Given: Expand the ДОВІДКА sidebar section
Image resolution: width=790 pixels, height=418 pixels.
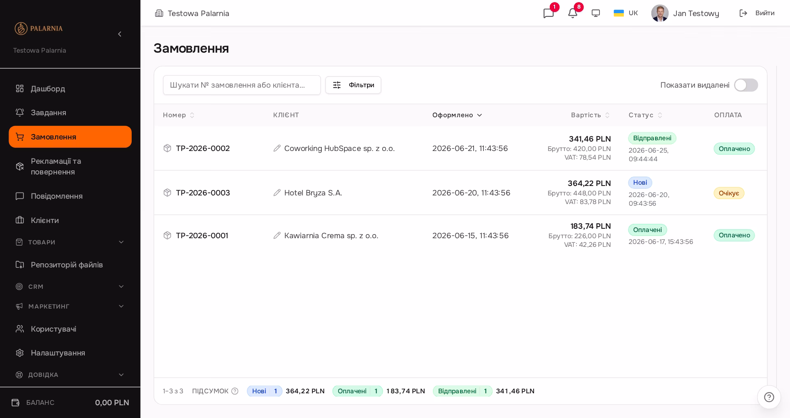Looking at the screenshot, I should click(x=70, y=374).
